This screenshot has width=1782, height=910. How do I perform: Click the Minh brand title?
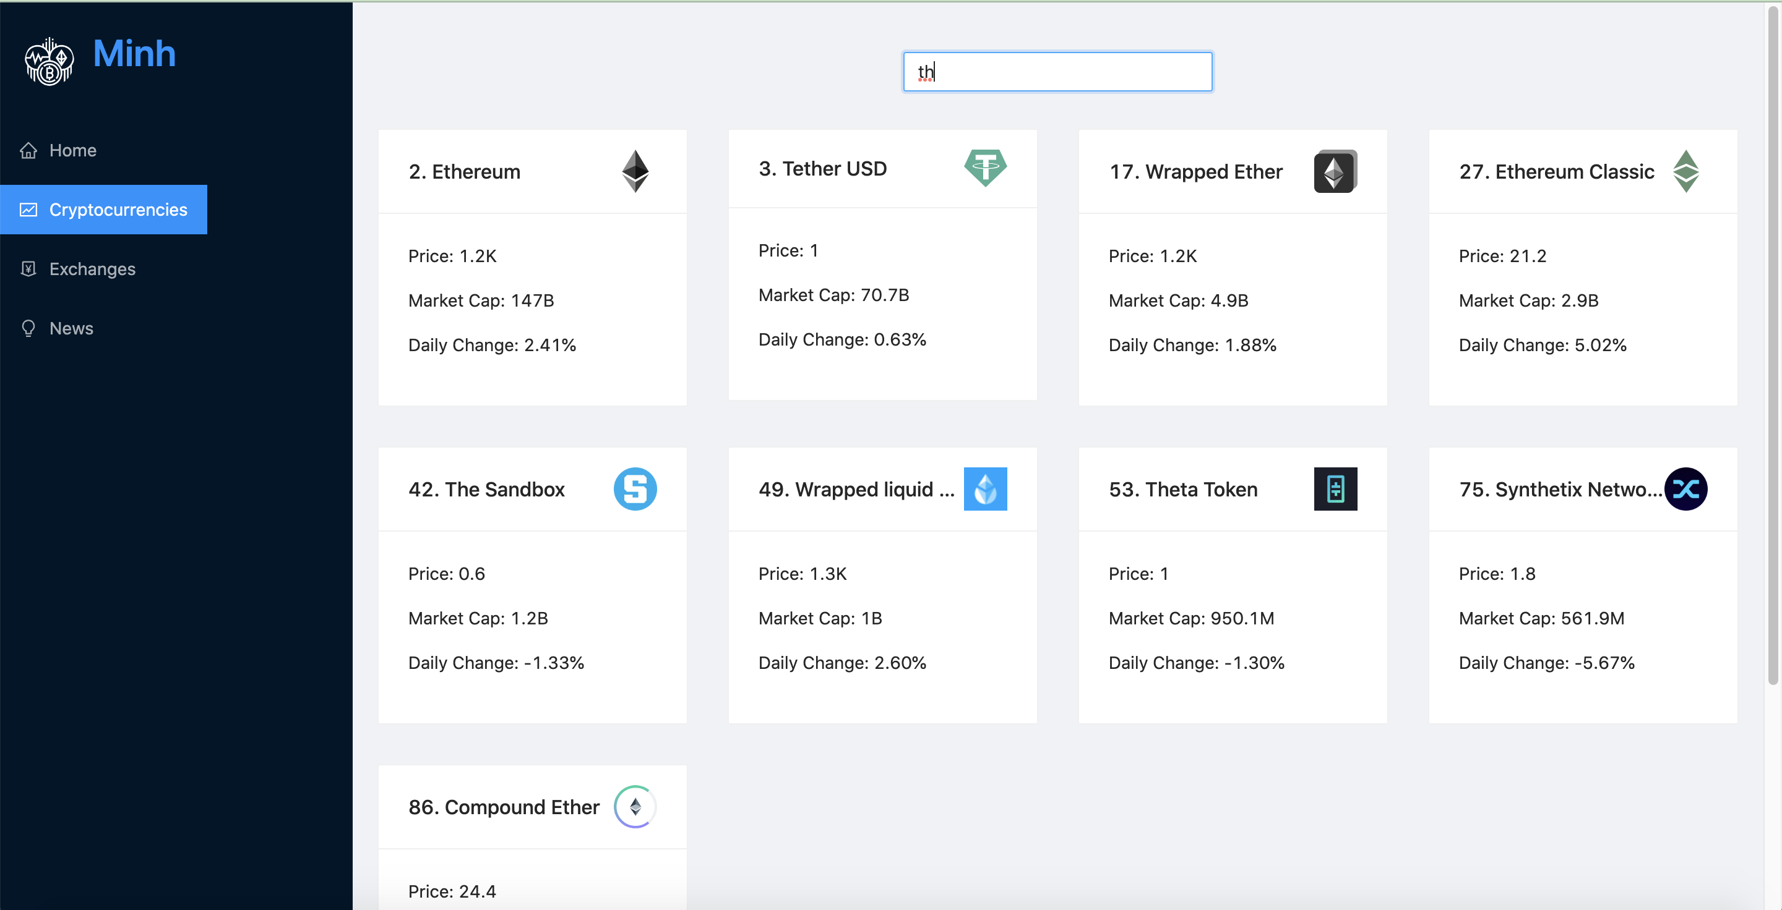click(x=134, y=53)
